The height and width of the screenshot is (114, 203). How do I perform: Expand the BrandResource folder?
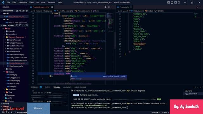tap(14, 40)
